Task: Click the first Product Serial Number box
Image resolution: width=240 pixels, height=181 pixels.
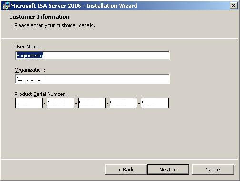Action: (29, 103)
